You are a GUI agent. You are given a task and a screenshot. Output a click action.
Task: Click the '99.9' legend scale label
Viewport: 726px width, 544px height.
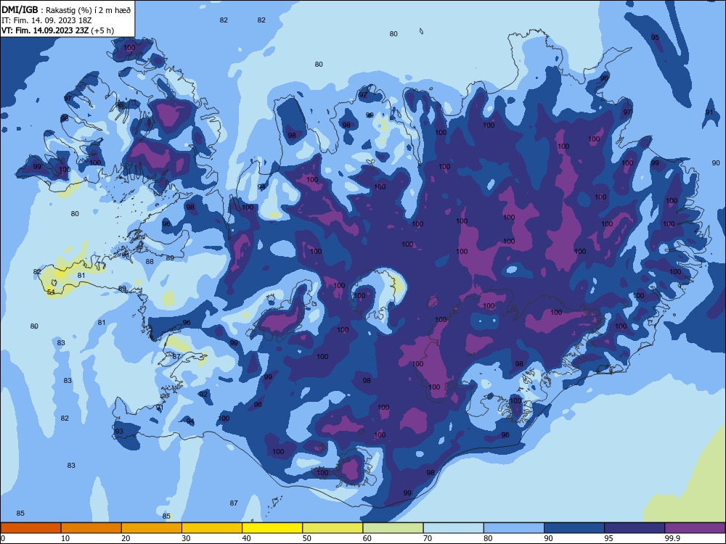coord(672,538)
